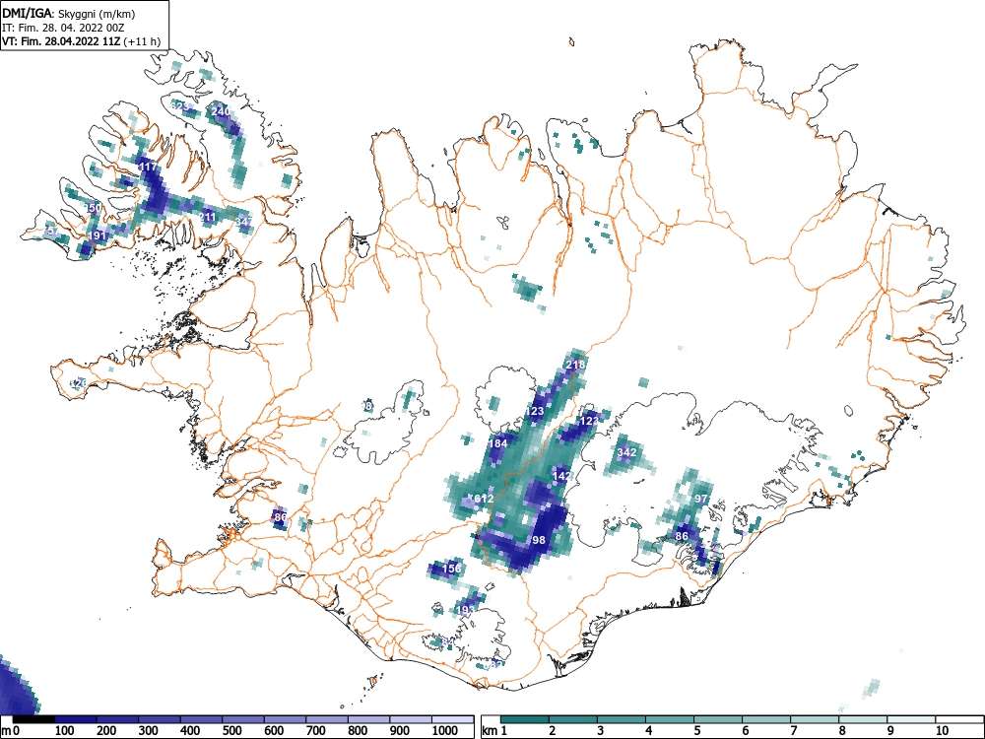This screenshot has width=985, height=739.
Task: Click the 5–6 km legend swatch
Action: point(718,719)
